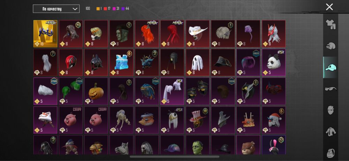Select the white ghost sheet headwear
This screenshot has width=349, height=161.
click(x=198, y=62)
